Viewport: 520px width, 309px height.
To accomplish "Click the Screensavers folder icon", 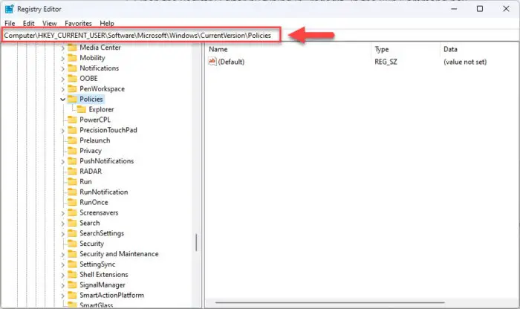I will click(72, 212).
